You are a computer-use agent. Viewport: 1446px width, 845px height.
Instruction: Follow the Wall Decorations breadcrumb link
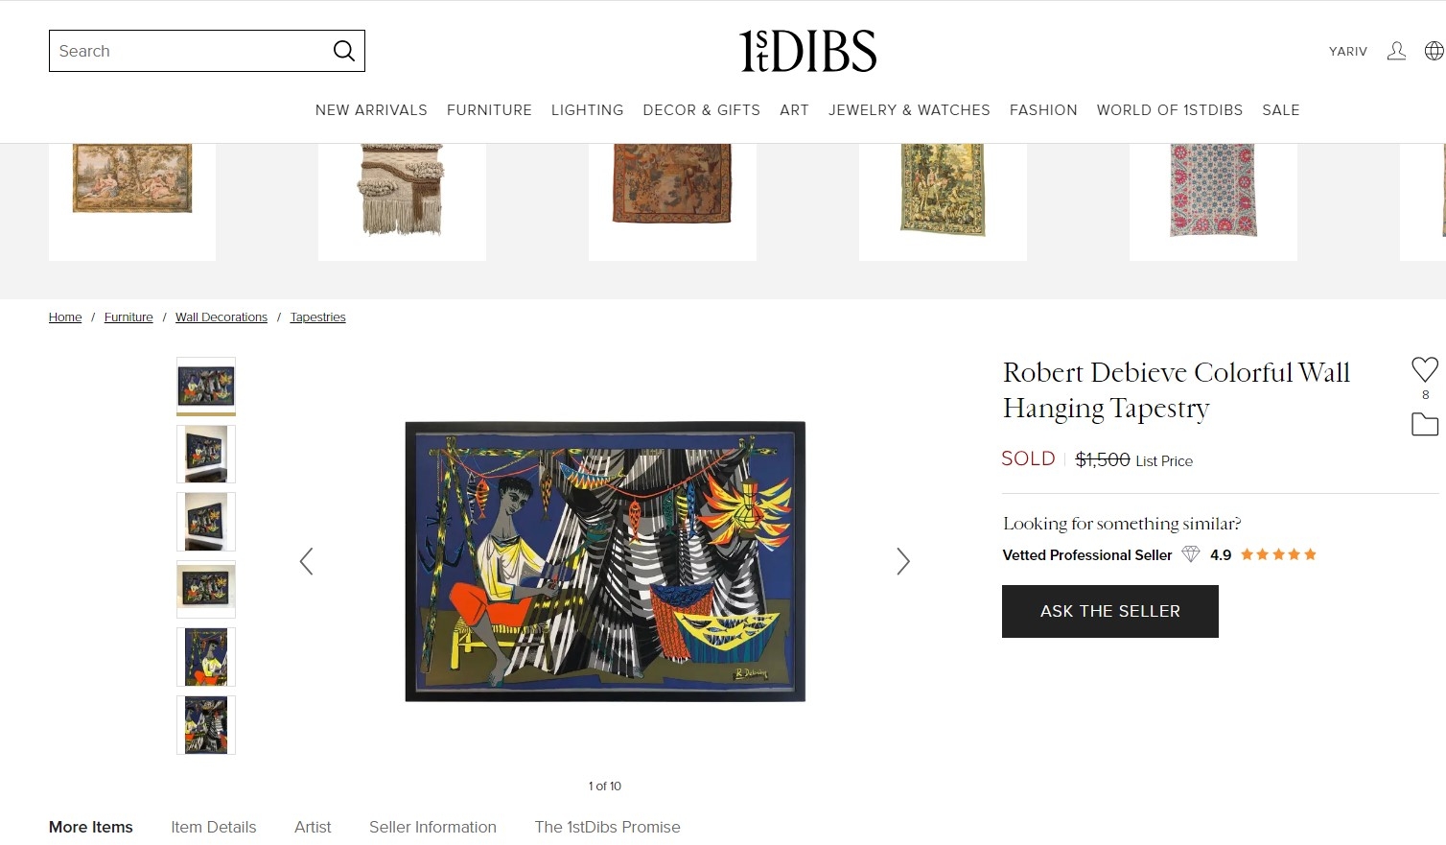222,317
